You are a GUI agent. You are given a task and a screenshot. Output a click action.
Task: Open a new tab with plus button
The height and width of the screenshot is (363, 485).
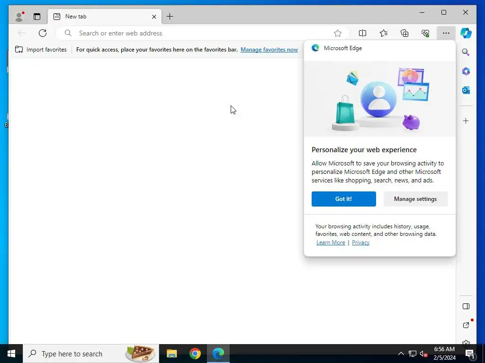pyautogui.click(x=170, y=17)
